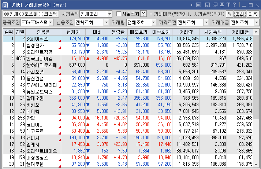This screenshot has width=261, height=169.
Task: Enable the 자동조회 checkbox
Action: pyautogui.click(x=119, y=14)
